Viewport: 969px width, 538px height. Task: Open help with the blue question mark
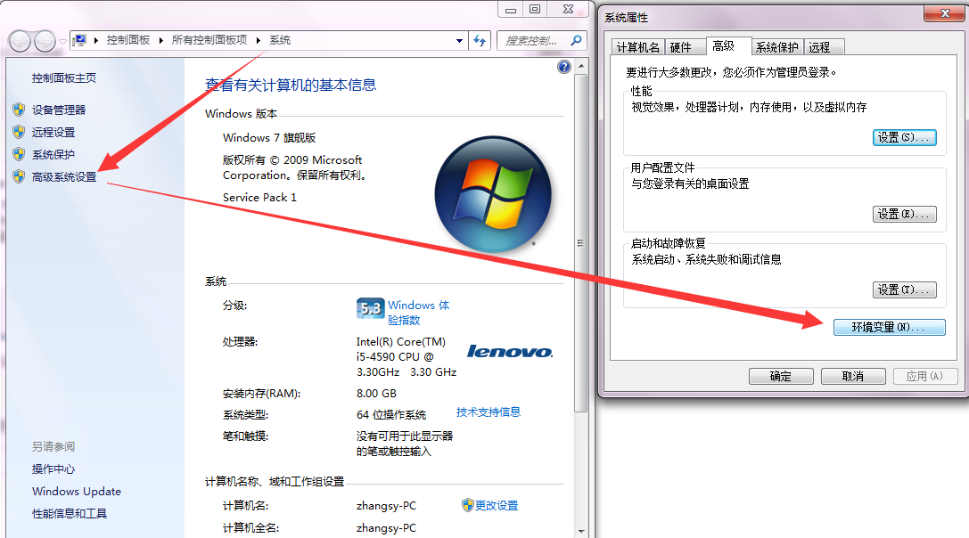pyautogui.click(x=563, y=67)
